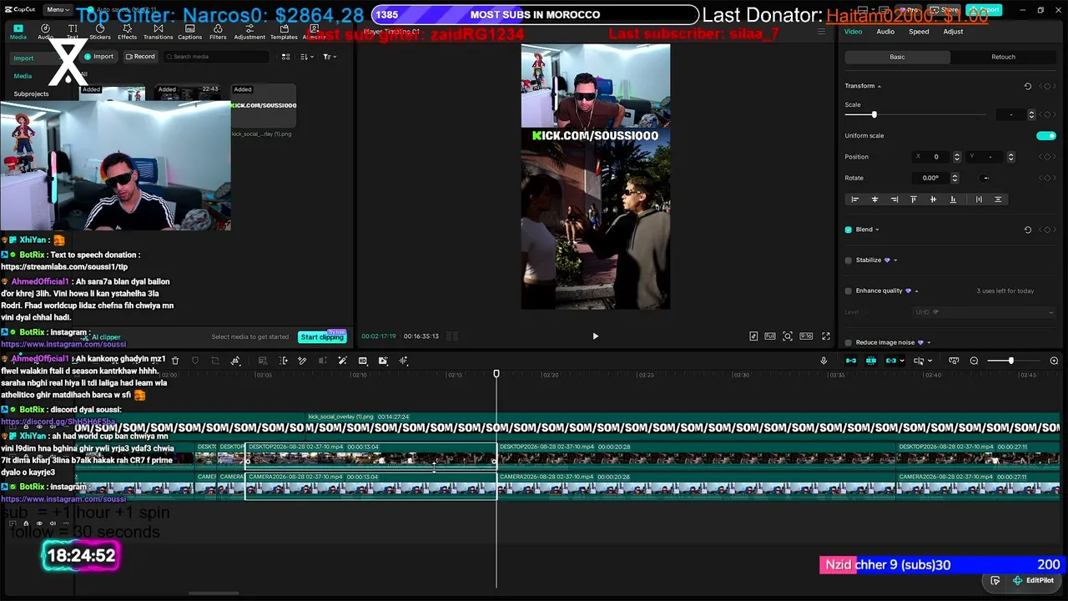This screenshot has height=601, width=1068.
Task: Add a keyframe for Position
Action: pyautogui.click(x=1047, y=157)
